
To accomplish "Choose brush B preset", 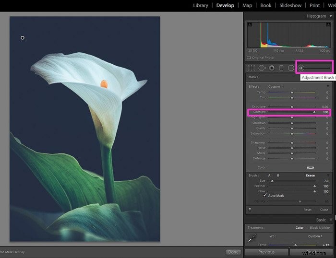I will pos(278,176).
